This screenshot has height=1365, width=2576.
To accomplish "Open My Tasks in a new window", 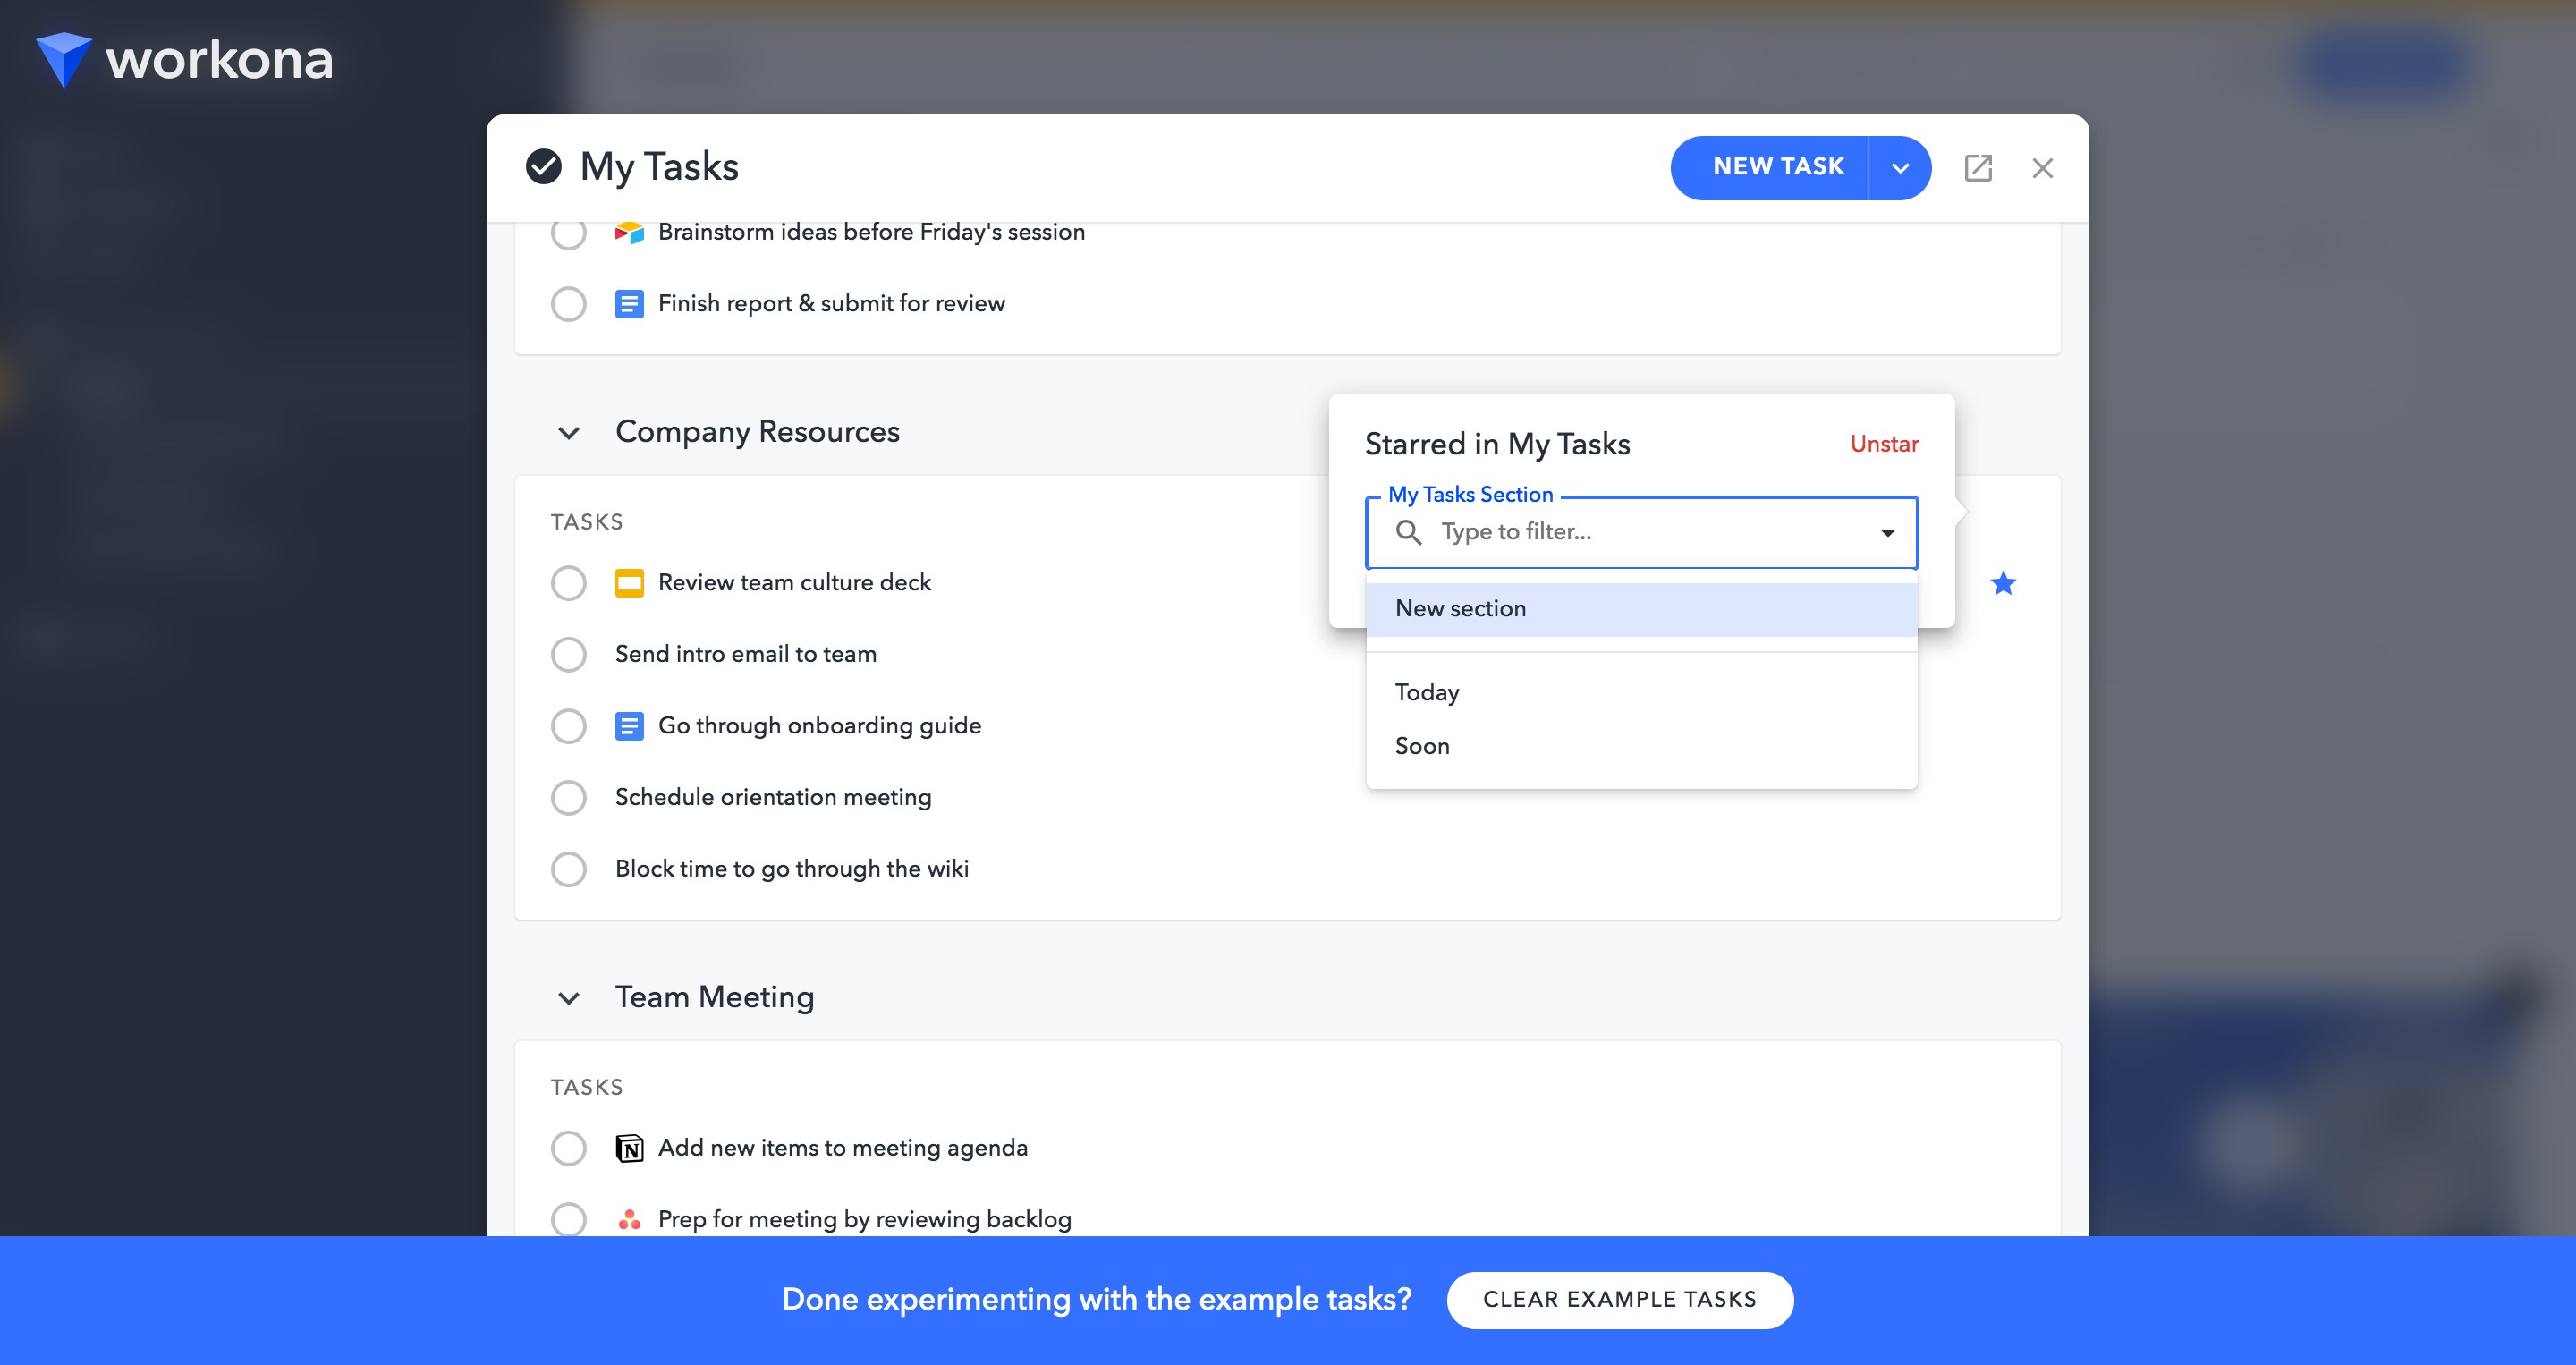I will (x=1977, y=168).
